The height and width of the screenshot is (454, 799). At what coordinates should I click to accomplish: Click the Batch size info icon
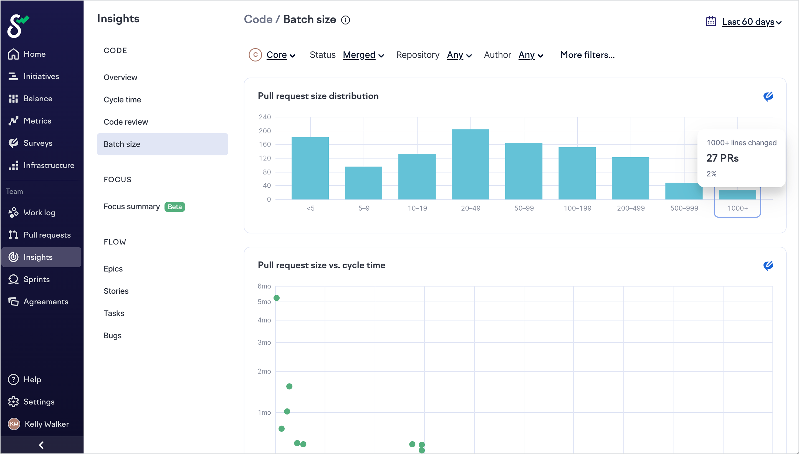tap(345, 20)
